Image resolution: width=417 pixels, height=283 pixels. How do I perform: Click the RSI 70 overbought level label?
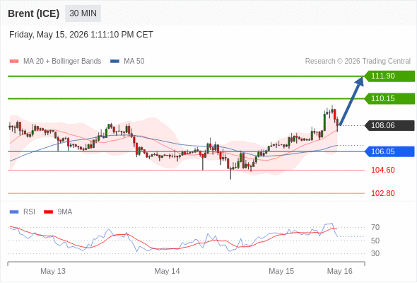point(375,227)
